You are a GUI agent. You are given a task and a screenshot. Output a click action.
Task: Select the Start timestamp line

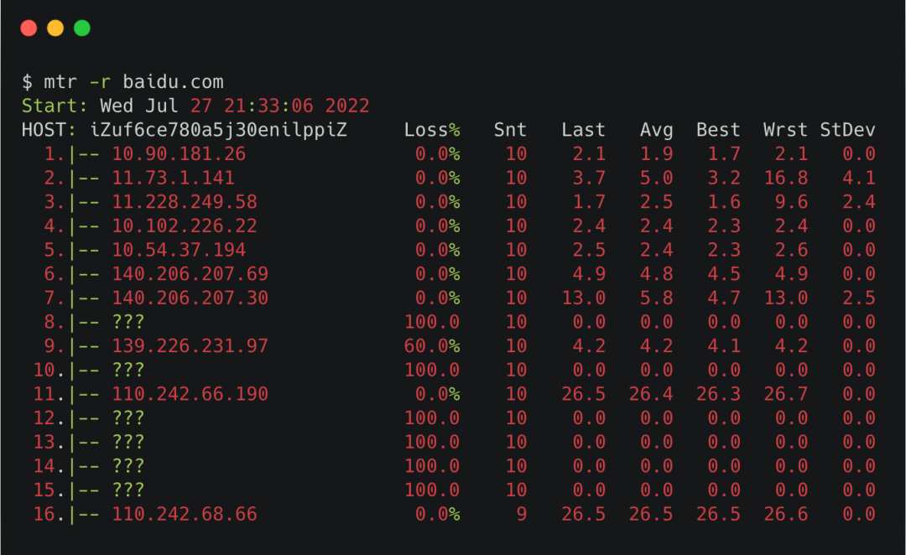pos(195,106)
